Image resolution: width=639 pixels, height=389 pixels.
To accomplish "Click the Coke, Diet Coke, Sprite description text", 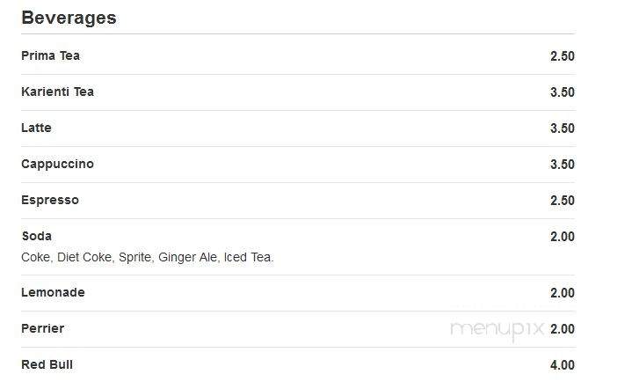I will point(148,257).
